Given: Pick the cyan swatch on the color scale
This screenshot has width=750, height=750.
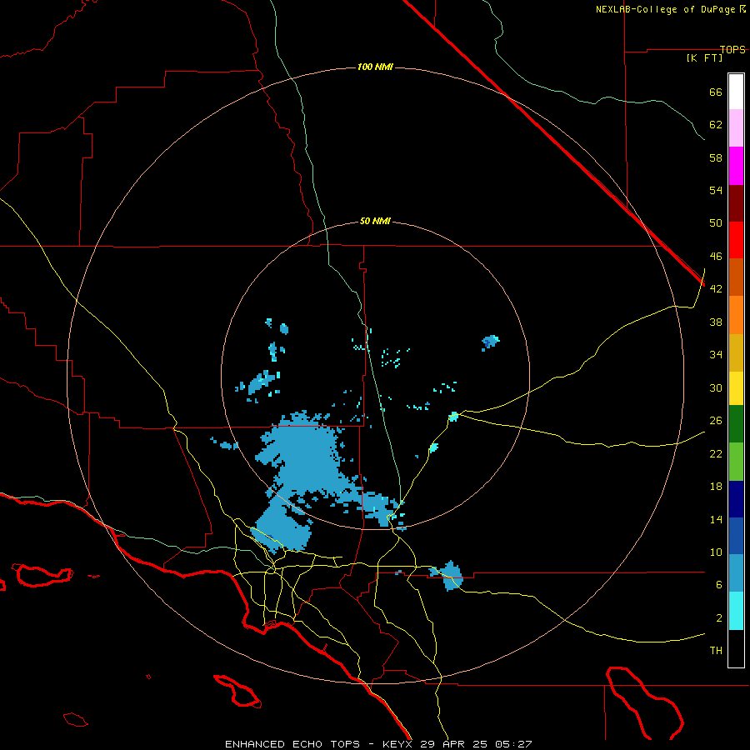Looking at the screenshot, I should click(736, 611).
